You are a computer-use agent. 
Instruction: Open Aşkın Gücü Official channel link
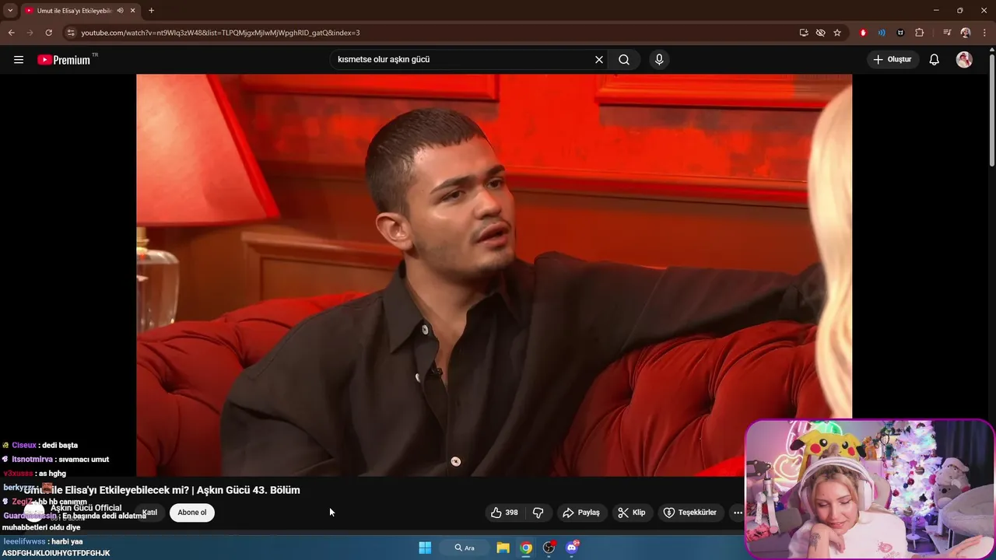(86, 508)
